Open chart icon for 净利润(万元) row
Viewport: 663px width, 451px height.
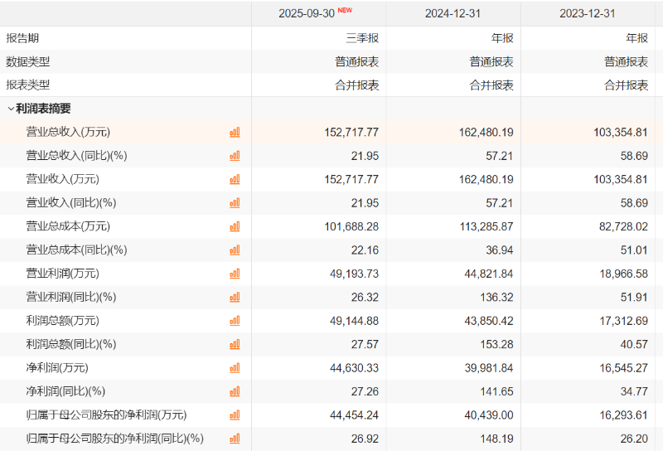[235, 367]
